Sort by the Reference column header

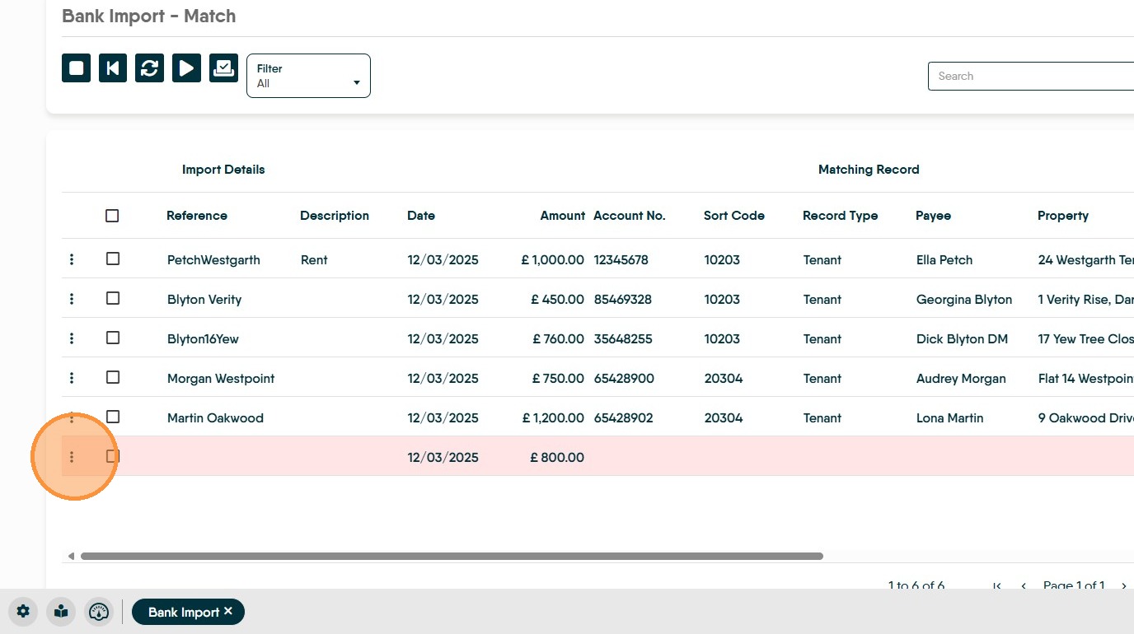pyautogui.click(x=196, y=216)
